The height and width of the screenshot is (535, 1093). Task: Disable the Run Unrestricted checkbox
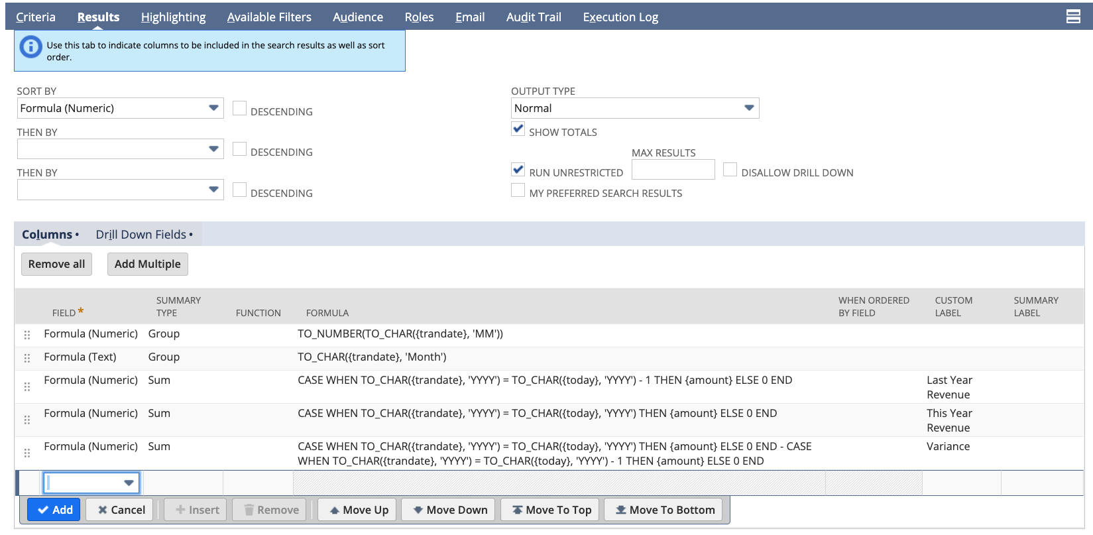(x=518, y=170)
